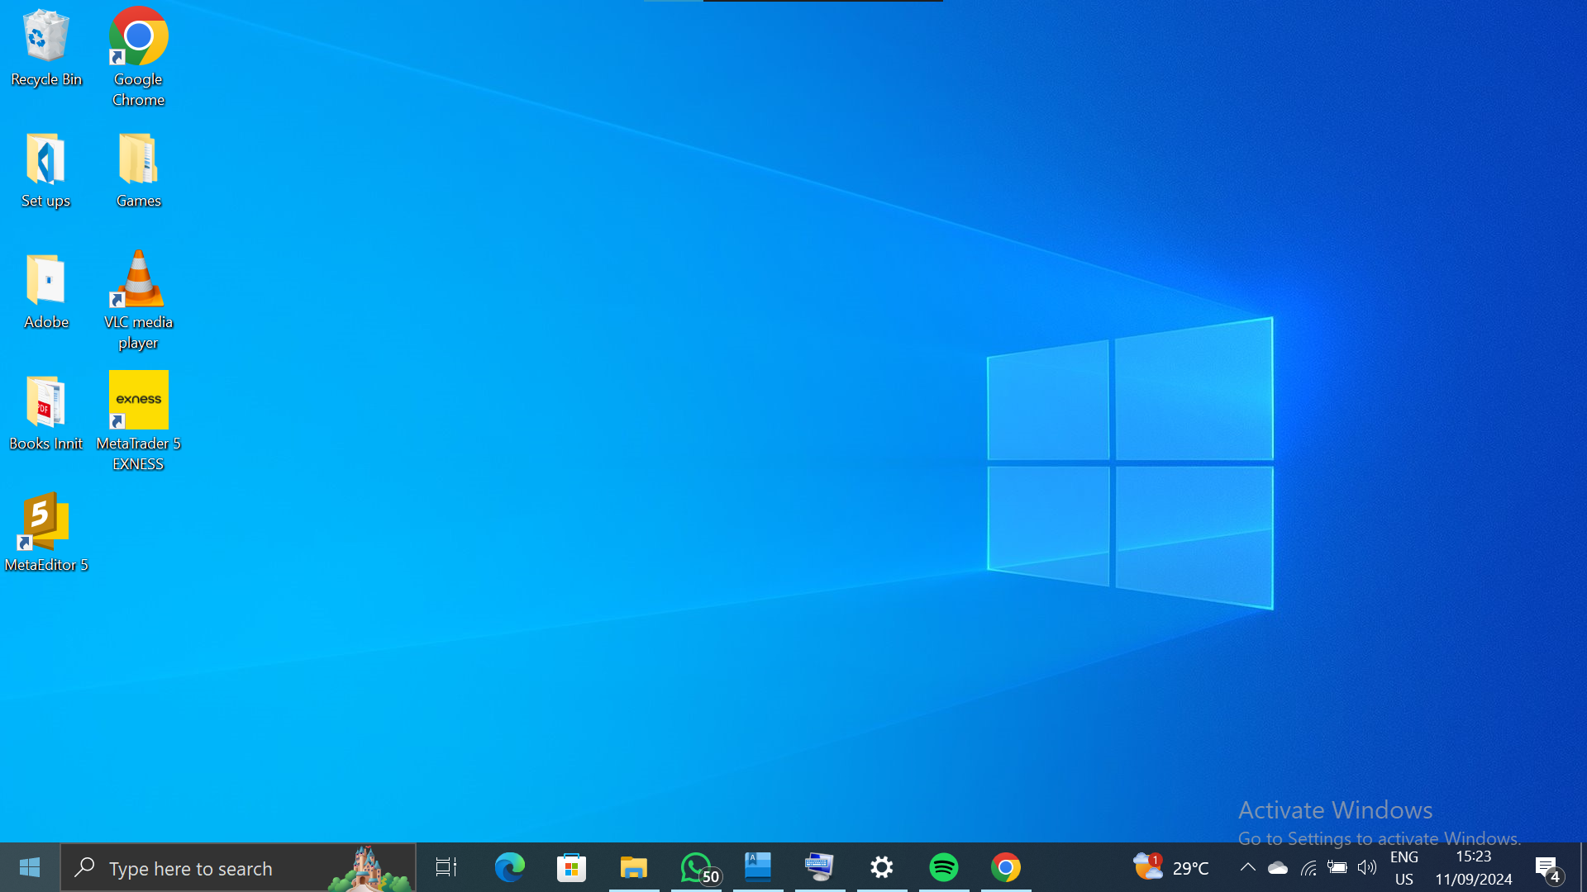Select the Google Chrome desktop shortcut
Viewport: 1587px width, 892px height.
(138, 56)
